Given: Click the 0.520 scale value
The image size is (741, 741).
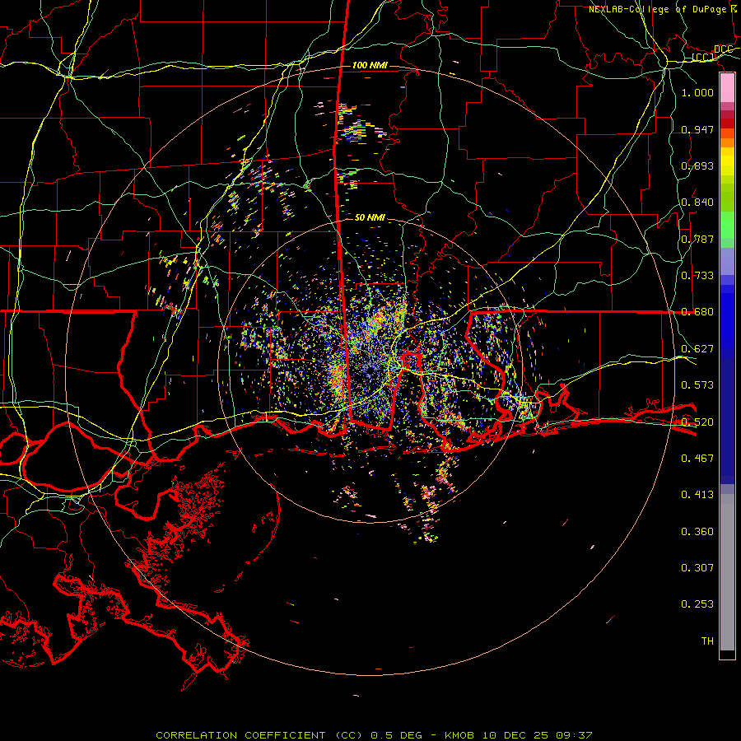Looking at the screenshot, I should tap(697, 422).
